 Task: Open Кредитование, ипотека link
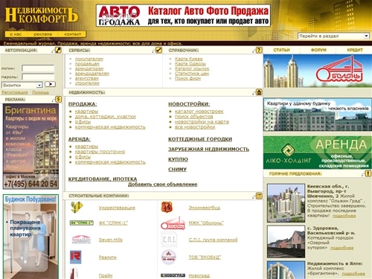click(x=103, y=179)
